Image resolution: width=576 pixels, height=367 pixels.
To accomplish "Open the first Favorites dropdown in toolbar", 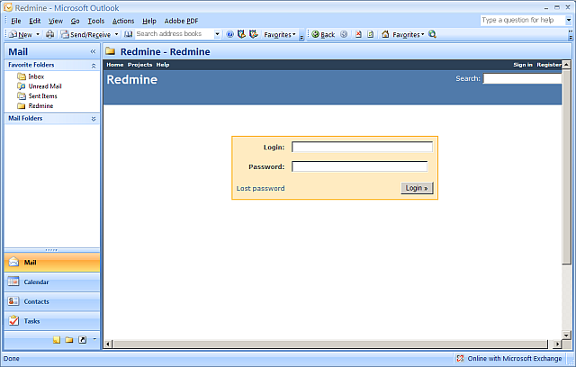I will coord(280,34).
